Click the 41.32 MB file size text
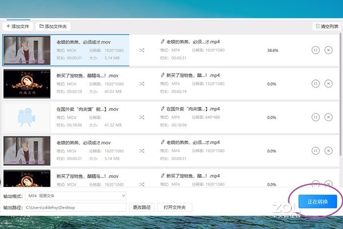 click(x=113, y=125)
